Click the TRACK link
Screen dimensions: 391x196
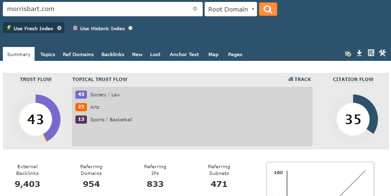[300, 80]
